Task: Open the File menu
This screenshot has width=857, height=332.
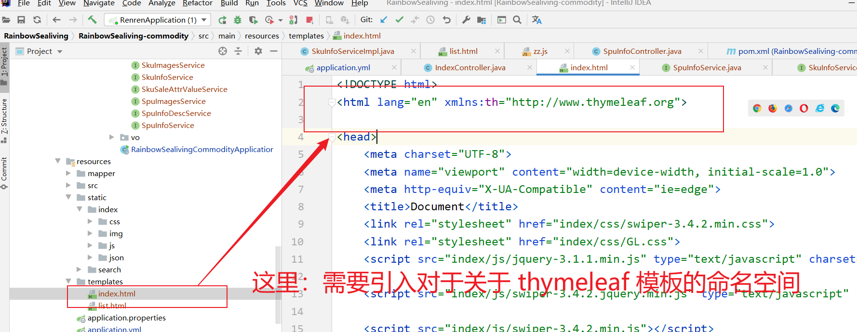Action: tap(24, 3)
